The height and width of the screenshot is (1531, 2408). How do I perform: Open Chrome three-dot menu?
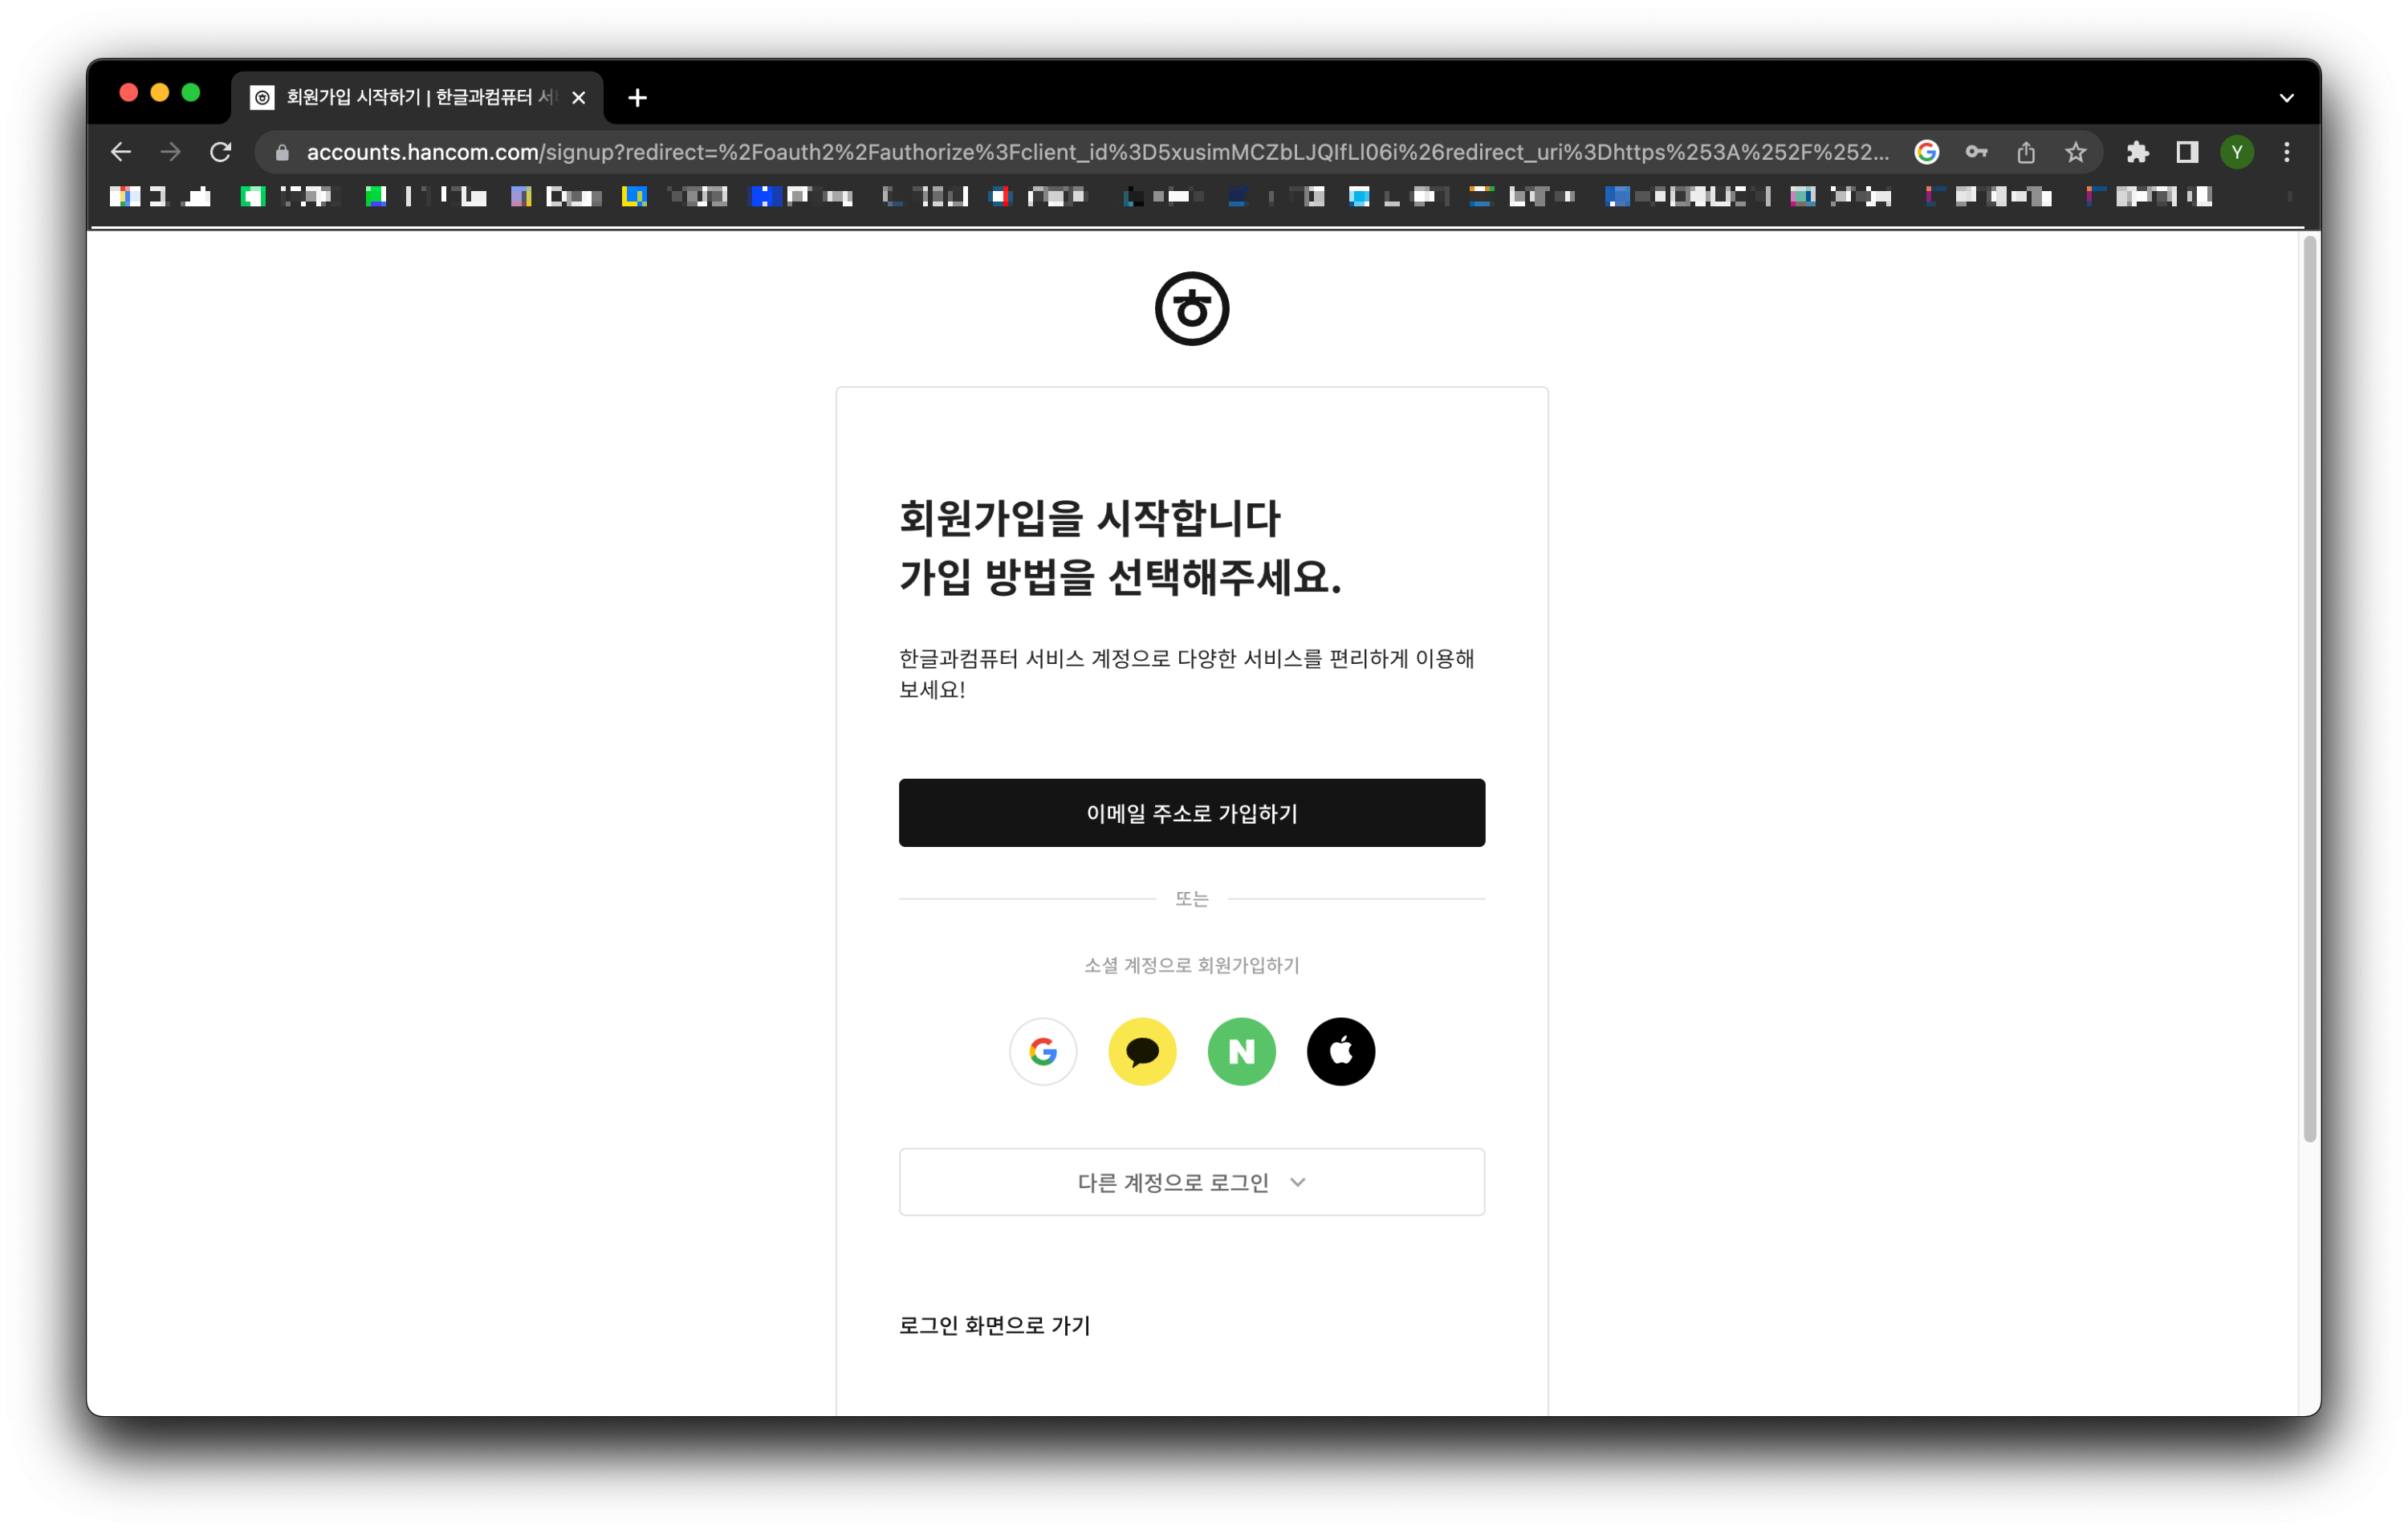pyautogui.click(x=2287, y=152)
